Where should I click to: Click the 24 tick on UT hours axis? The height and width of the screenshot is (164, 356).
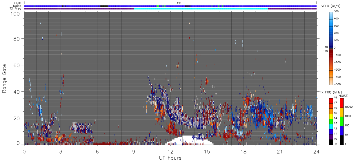316,151
